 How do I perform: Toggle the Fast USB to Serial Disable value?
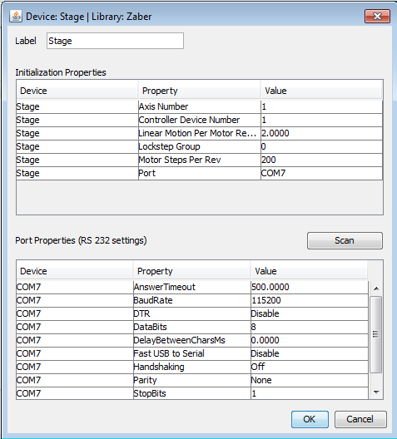pyautogui.click(x=310, y=353)
